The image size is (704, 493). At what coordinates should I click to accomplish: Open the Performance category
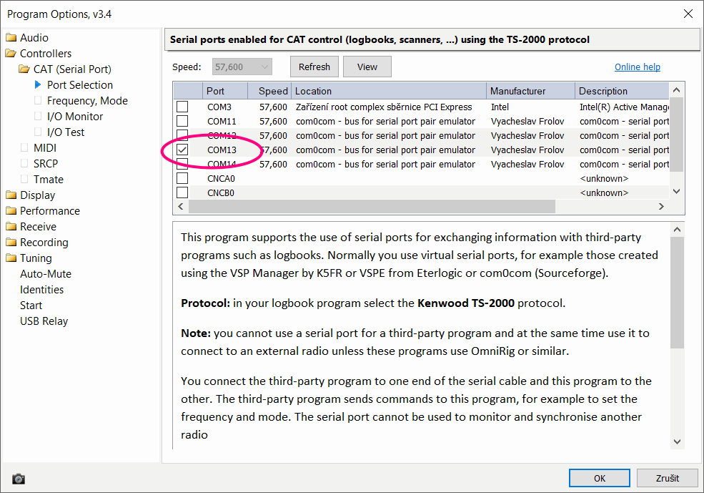tap(50, 211)
